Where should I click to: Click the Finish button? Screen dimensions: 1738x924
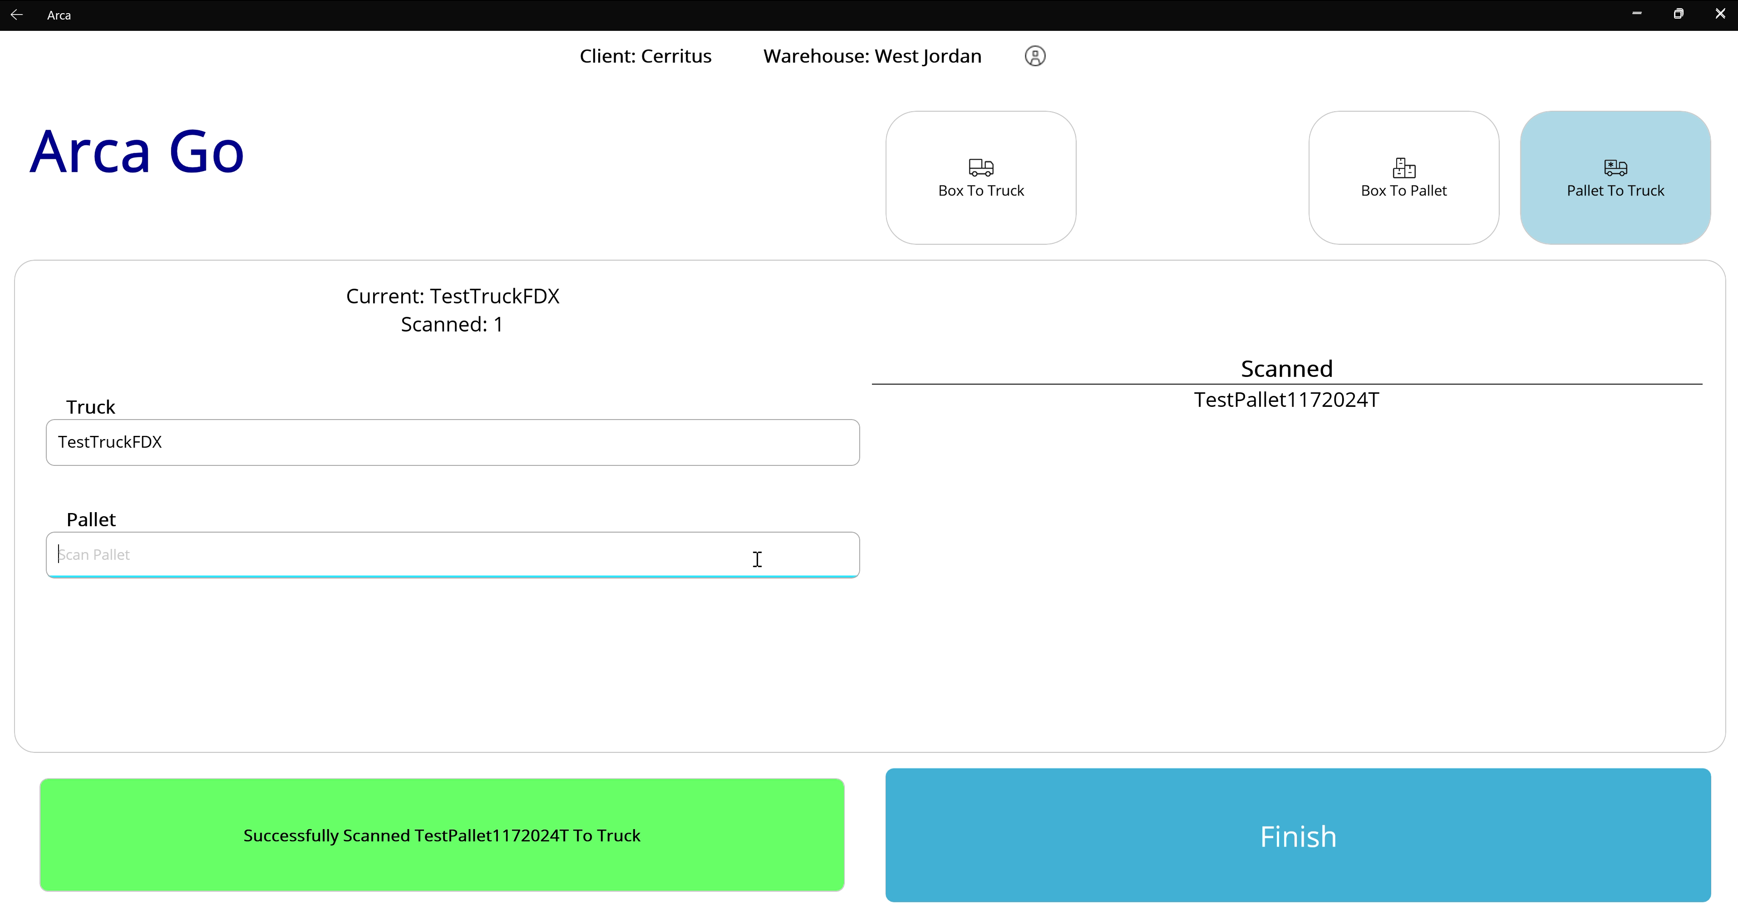tap(1297, 835)
